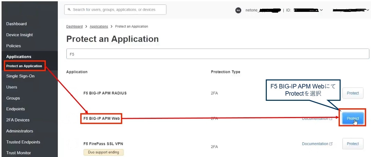Click external-link icon beside FirePass Documentation
This screenshot has height=157, width=371.
point(331,144)
